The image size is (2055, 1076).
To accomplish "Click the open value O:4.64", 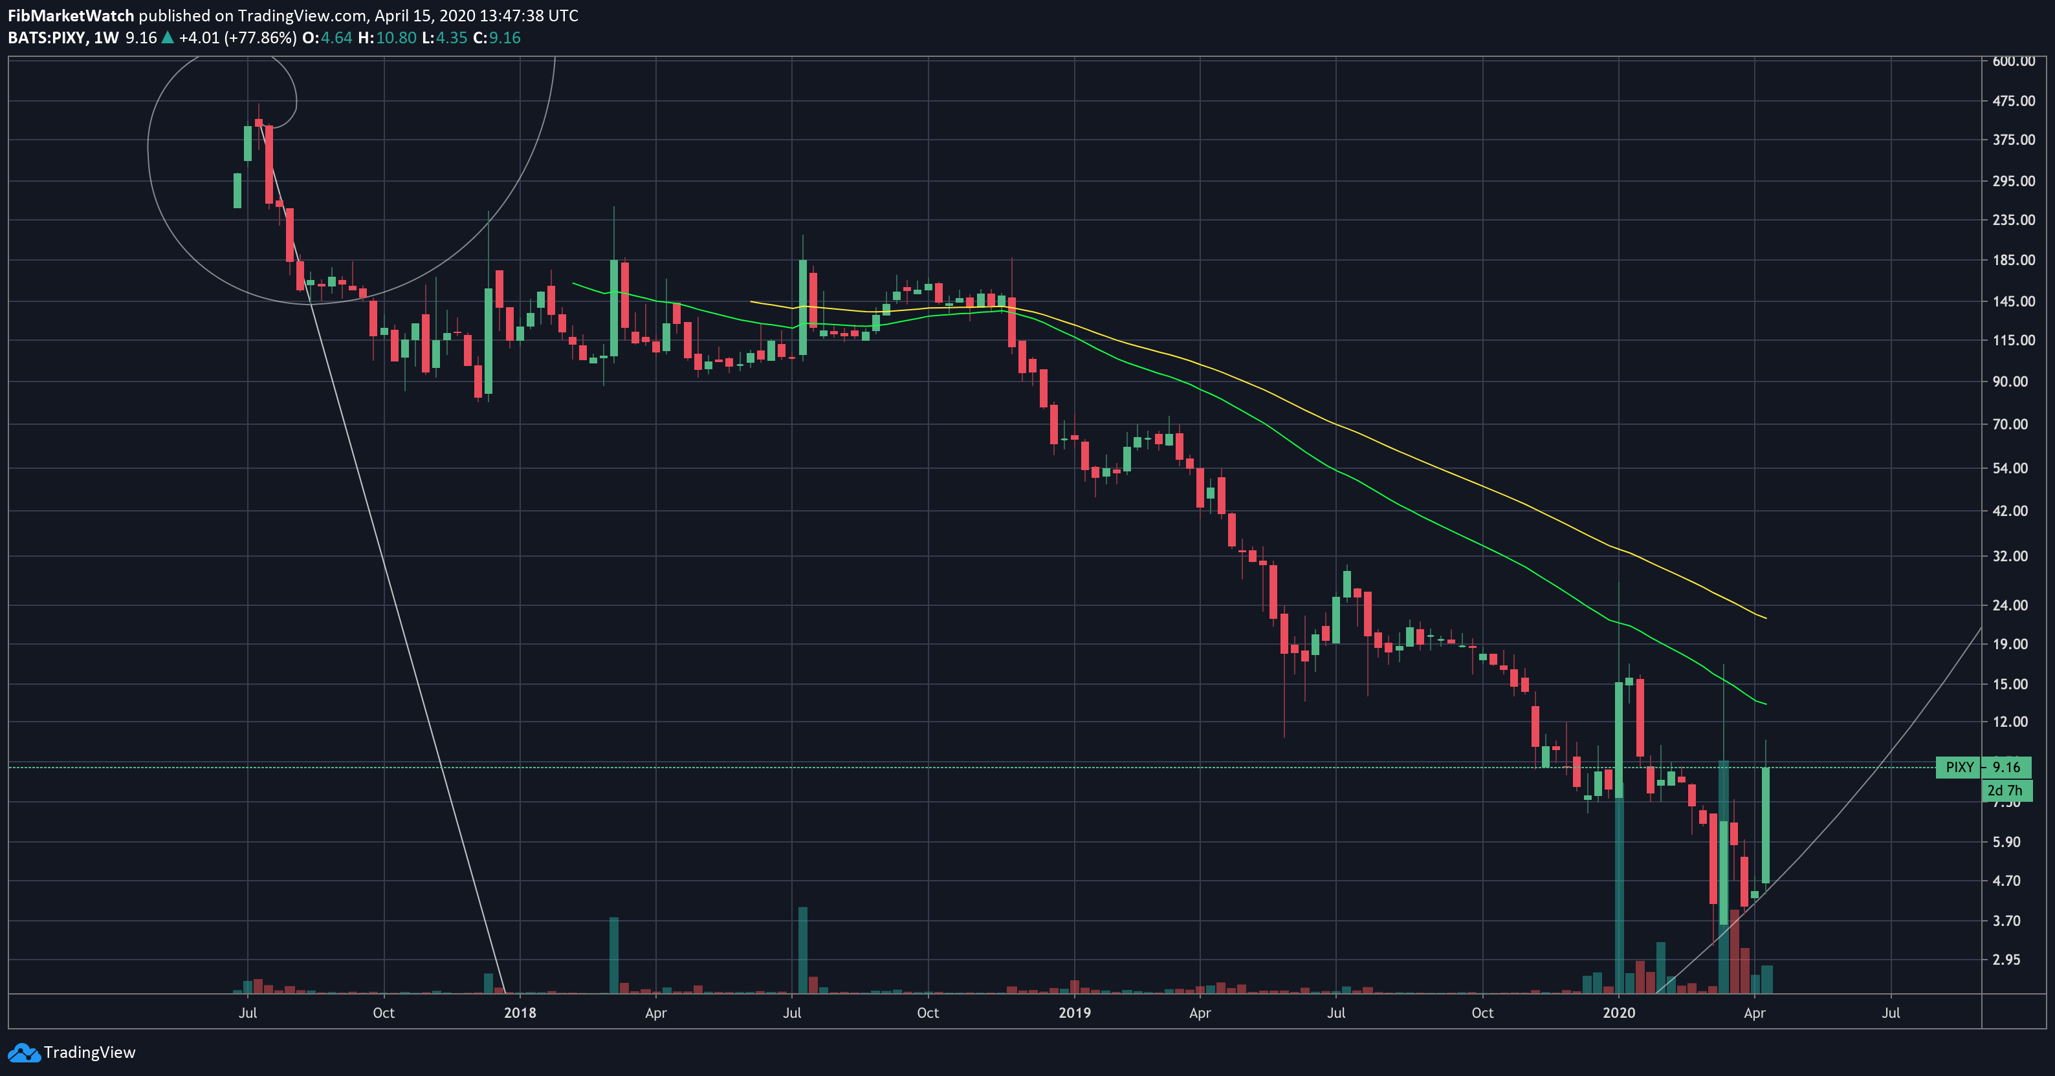I will (327, 38).
